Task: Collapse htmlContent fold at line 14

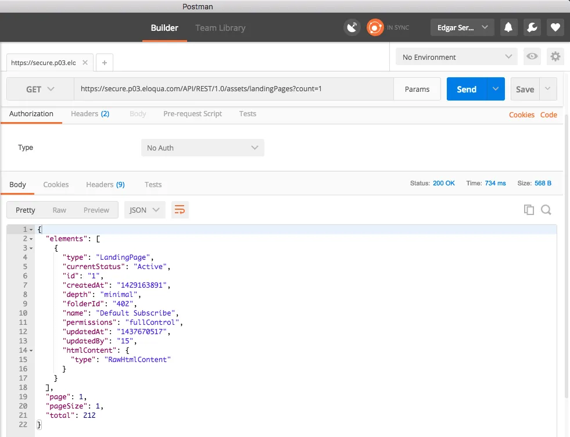Action: pos(31,350)
